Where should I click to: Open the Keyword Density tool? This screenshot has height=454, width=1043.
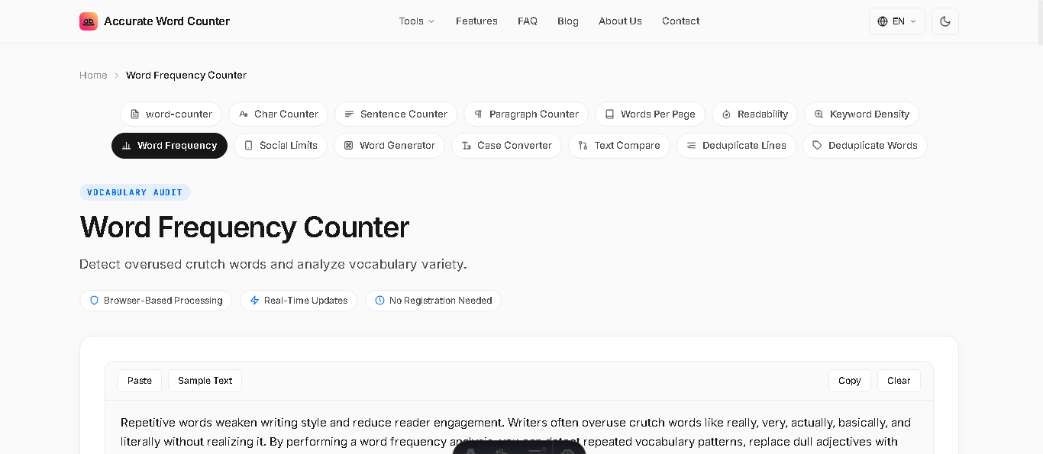click(861, 114)
